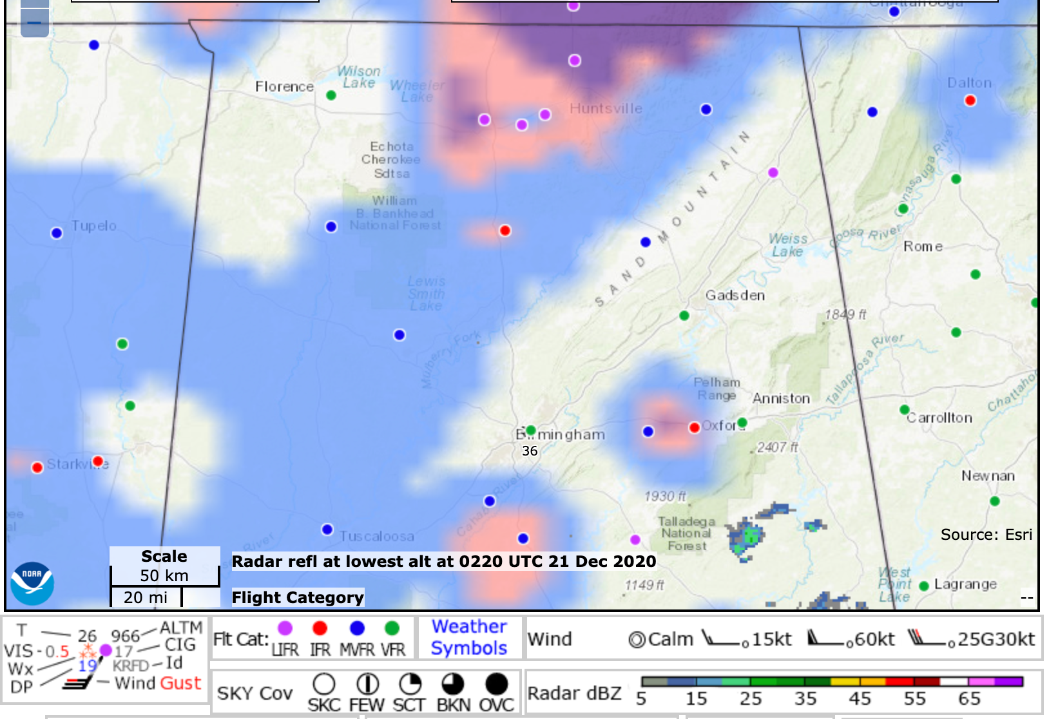1049x719 pixels.
Task: Click the Calm wind legend symbol
Action: click(x=637, y=640)
